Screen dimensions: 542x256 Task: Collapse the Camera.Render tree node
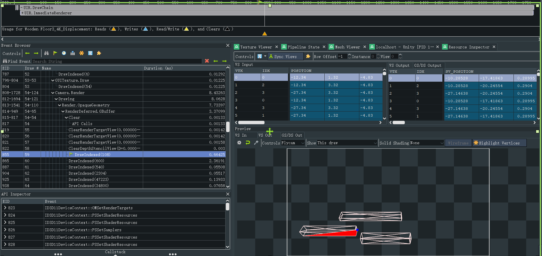coord(53,93)
